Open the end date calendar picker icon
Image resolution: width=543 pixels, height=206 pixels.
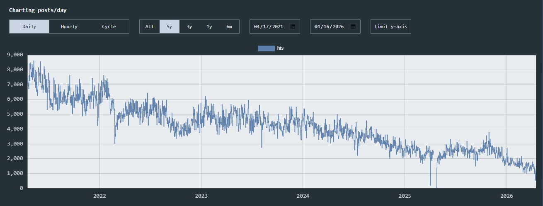pos(353,27)
